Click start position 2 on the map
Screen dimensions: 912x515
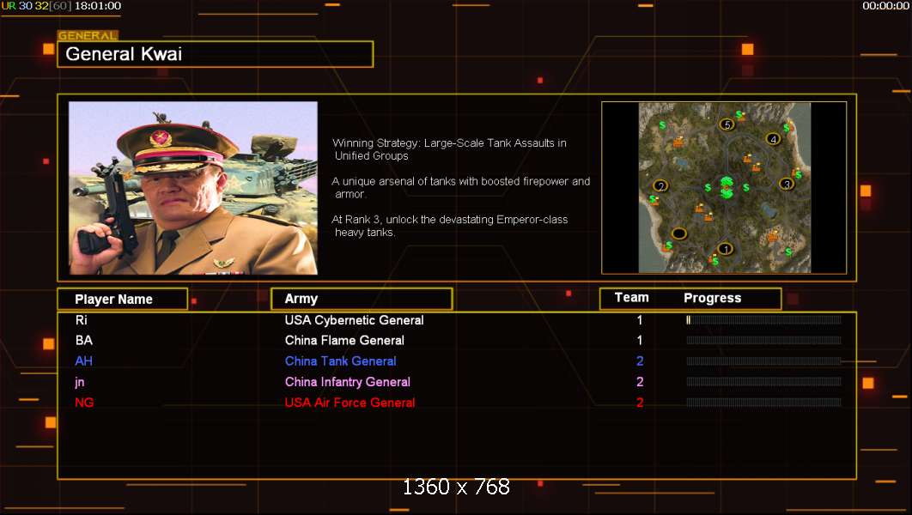660,186
